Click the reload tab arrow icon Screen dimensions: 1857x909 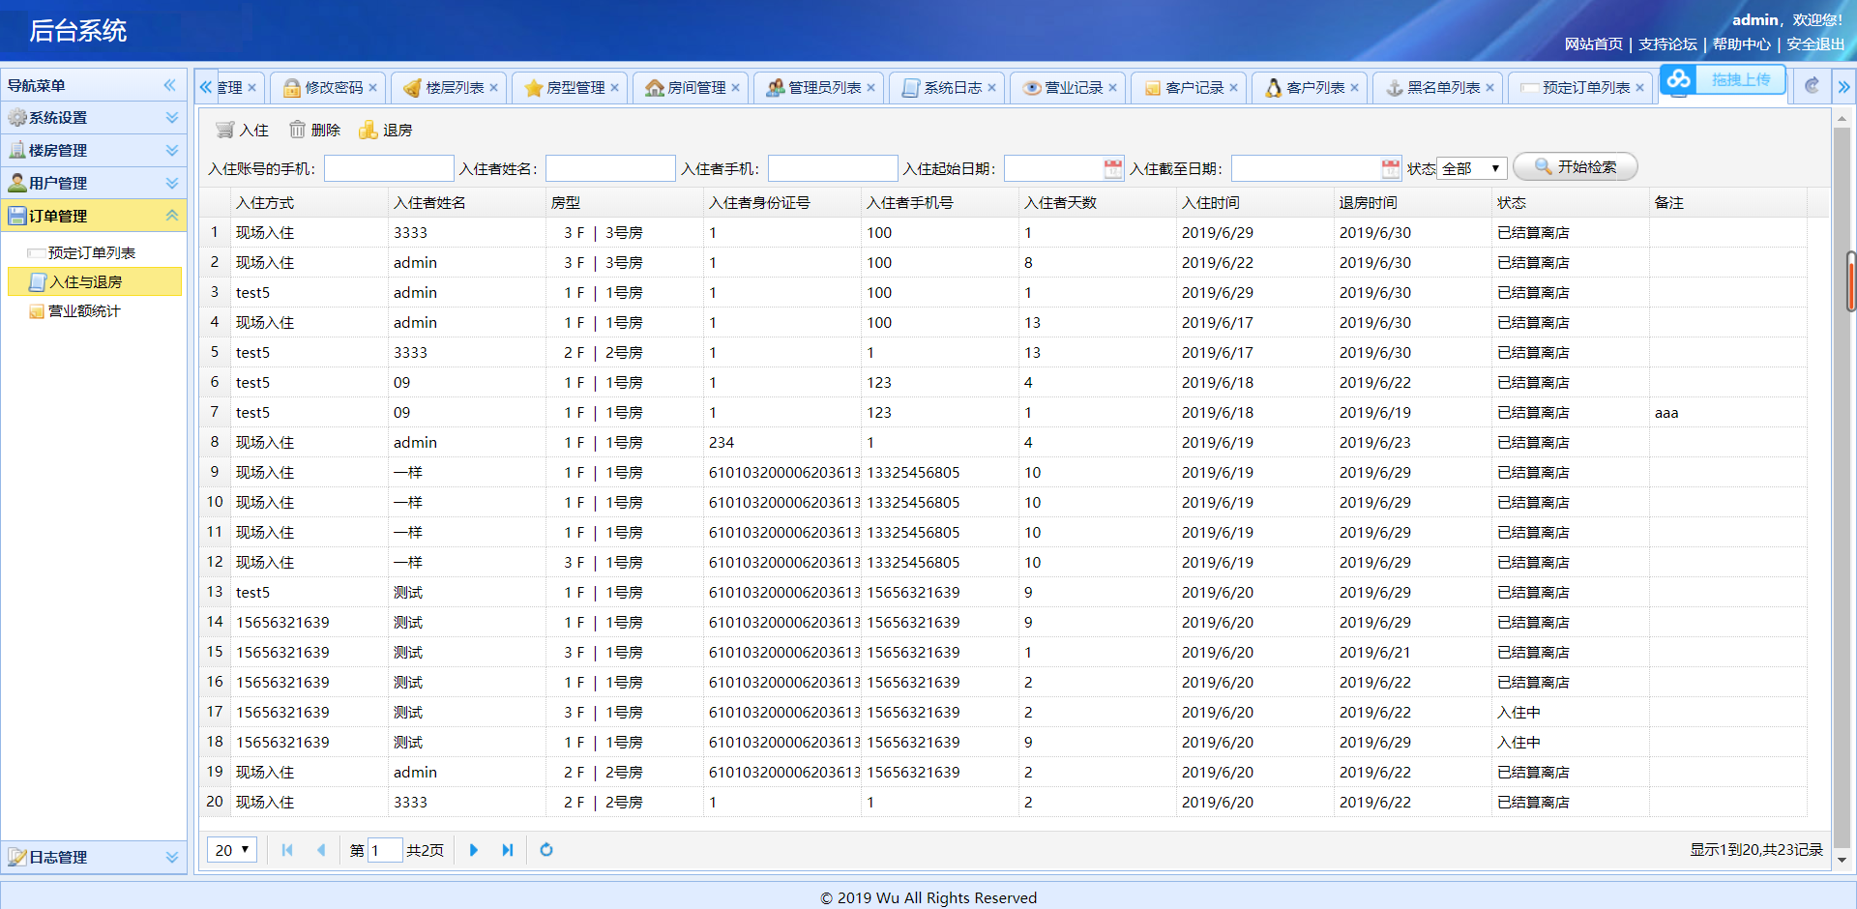[1812, 85]
